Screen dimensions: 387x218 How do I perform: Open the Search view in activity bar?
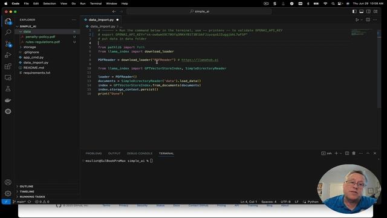point(8,32)
